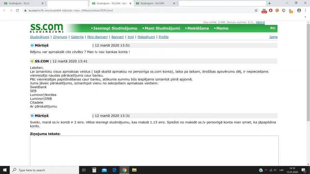This screenshot has height=174, width=310.
Task: Open the orange puzzle extension icon
Action: click(291, 11)
